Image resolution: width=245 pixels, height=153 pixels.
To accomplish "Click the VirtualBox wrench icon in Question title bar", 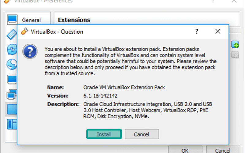I will (x=24, y=31).
